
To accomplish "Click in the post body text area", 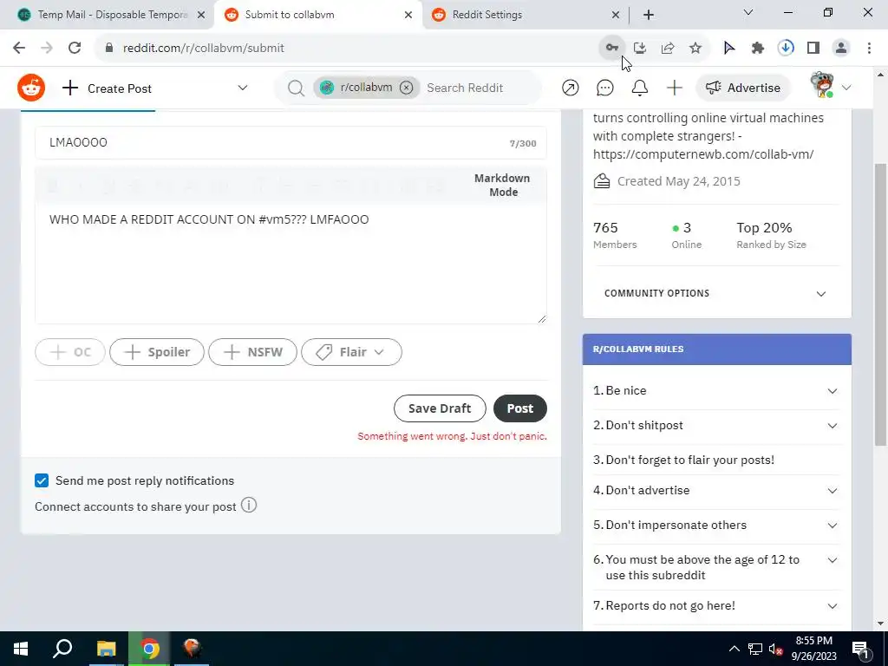I will point(291,264).
